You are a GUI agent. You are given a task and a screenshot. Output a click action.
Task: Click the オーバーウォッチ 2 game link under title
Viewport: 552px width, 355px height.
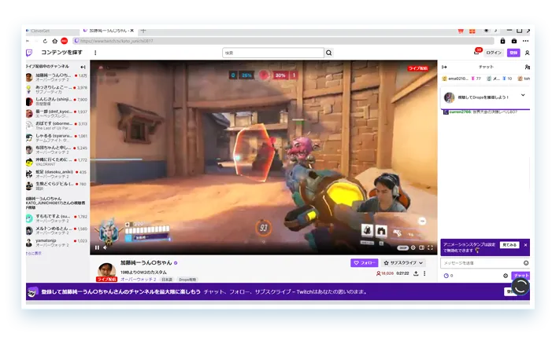138,280
